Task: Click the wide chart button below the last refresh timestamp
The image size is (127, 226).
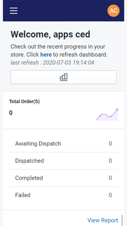Action: click(x=63, y=77)
